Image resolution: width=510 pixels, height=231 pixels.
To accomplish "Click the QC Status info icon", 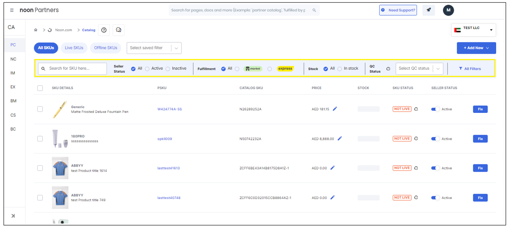I will (388, 68).
